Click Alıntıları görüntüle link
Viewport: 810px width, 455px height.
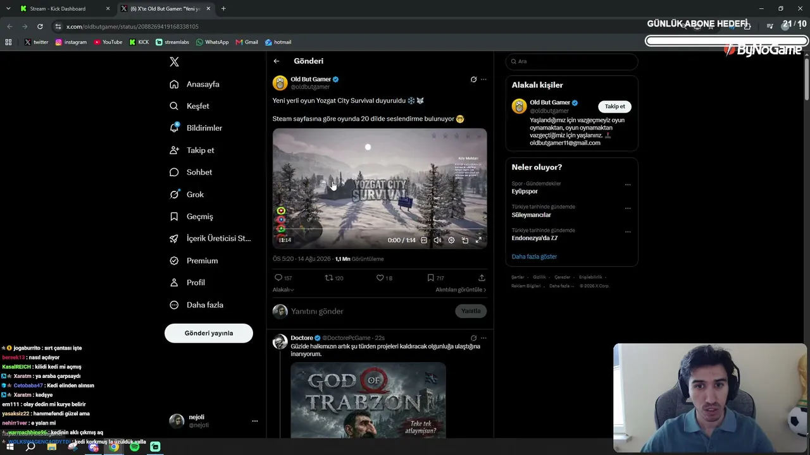pyautogui.click(x=461, y=289)
